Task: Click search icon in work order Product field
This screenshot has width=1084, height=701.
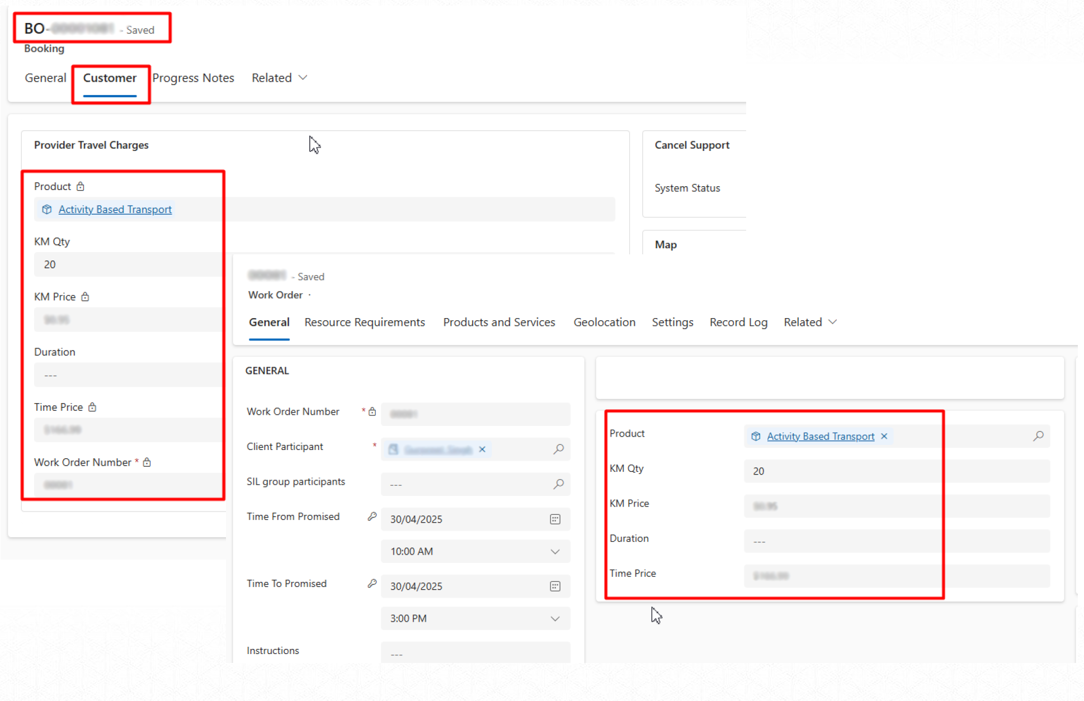Action: 1038,436
